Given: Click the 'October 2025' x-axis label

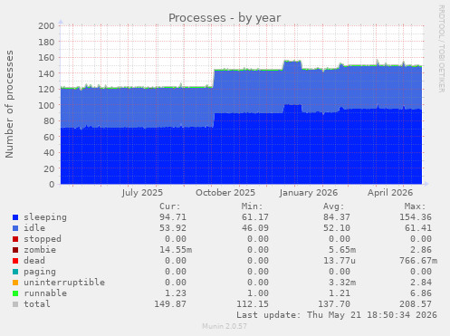Looking at the screenshot, I should (225, 193).
